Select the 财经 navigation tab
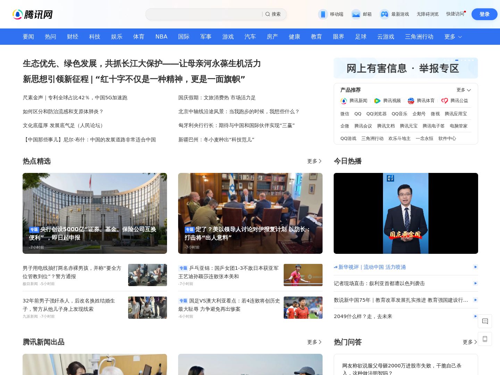Viewport: 500px width, 375px height. [73, 37]
